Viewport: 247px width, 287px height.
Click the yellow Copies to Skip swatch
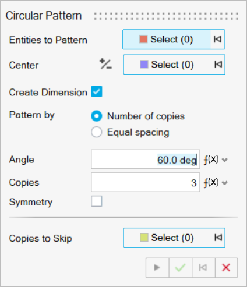[144, 238]
